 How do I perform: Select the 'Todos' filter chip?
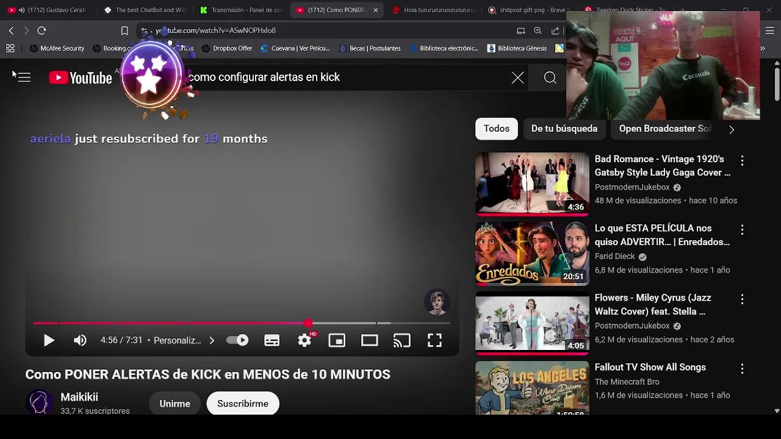point(497,129)
